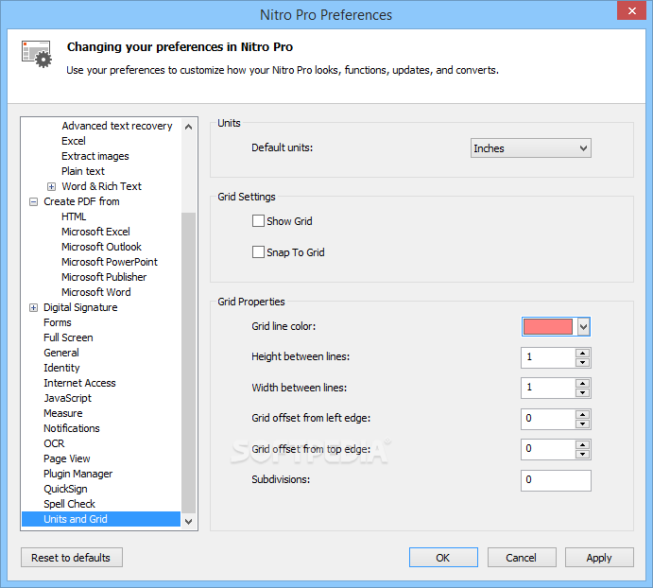Click Reset to defaults
This screenshot has height=588, width=653.
(72, 558)
